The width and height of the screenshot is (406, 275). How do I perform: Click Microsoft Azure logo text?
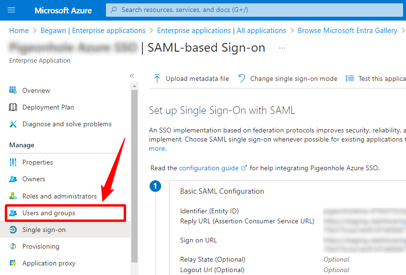pyautogui.click(x=63, y=11)
